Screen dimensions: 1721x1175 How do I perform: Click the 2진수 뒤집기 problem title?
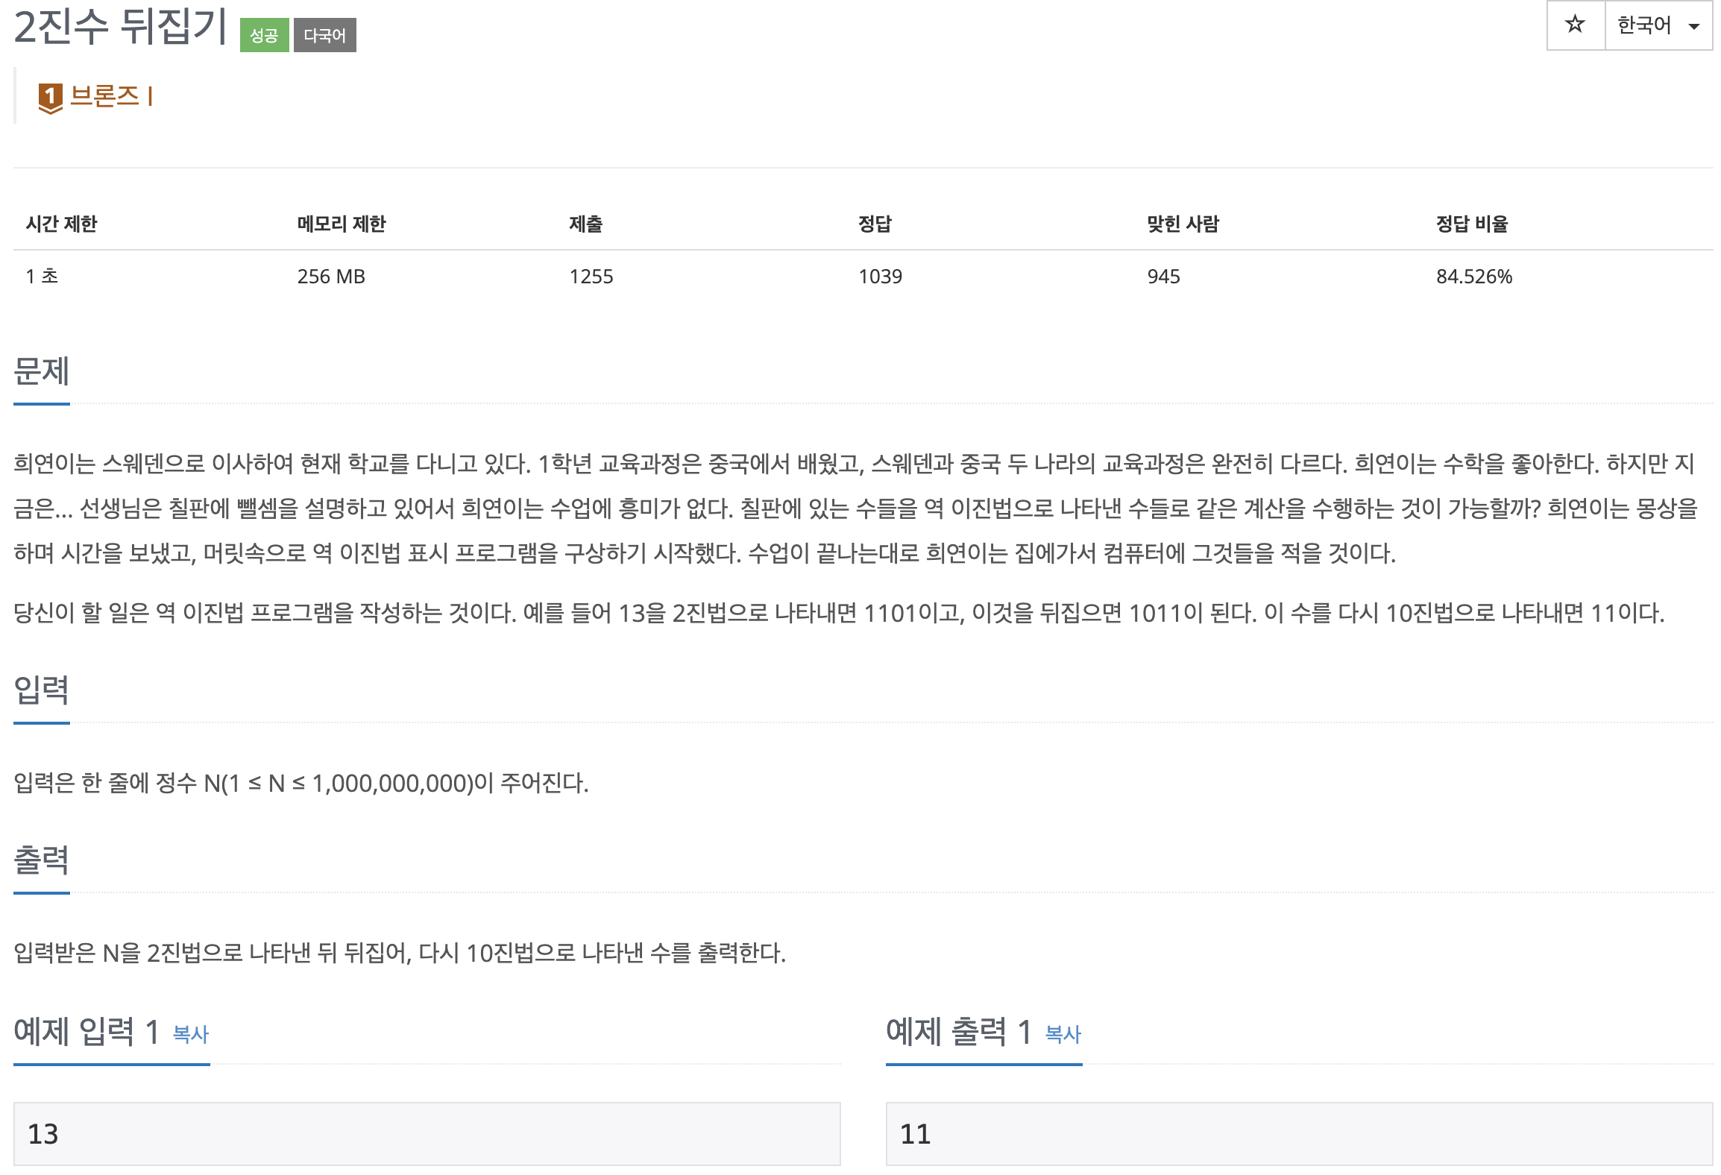click(x=120, y=26)
